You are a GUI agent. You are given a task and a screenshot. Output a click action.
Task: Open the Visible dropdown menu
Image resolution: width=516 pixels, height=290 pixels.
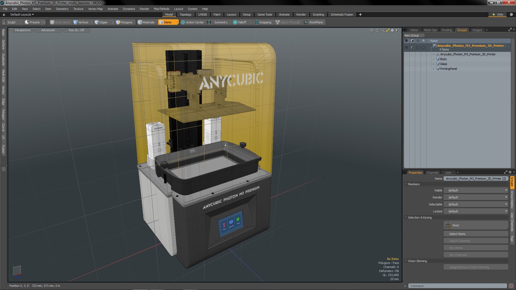click(x=476, y=190)
